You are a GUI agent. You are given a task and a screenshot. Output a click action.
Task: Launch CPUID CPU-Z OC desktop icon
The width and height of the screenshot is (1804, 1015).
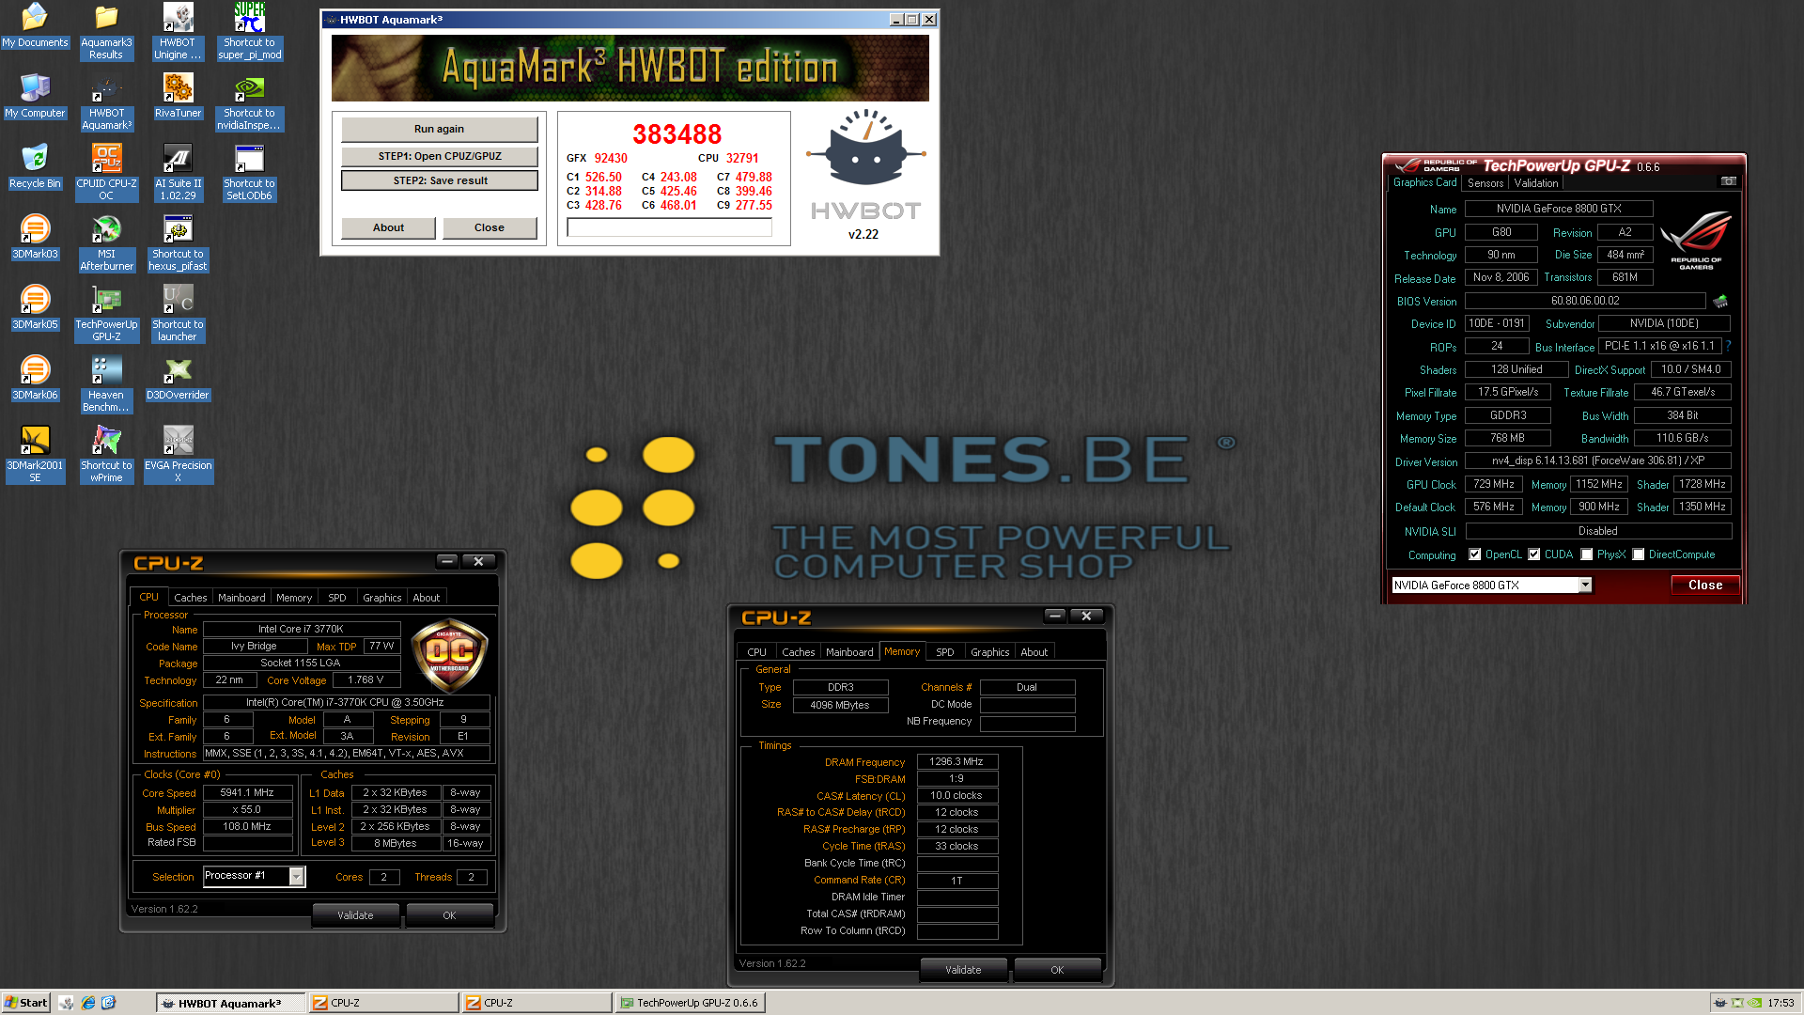point(106,172)
